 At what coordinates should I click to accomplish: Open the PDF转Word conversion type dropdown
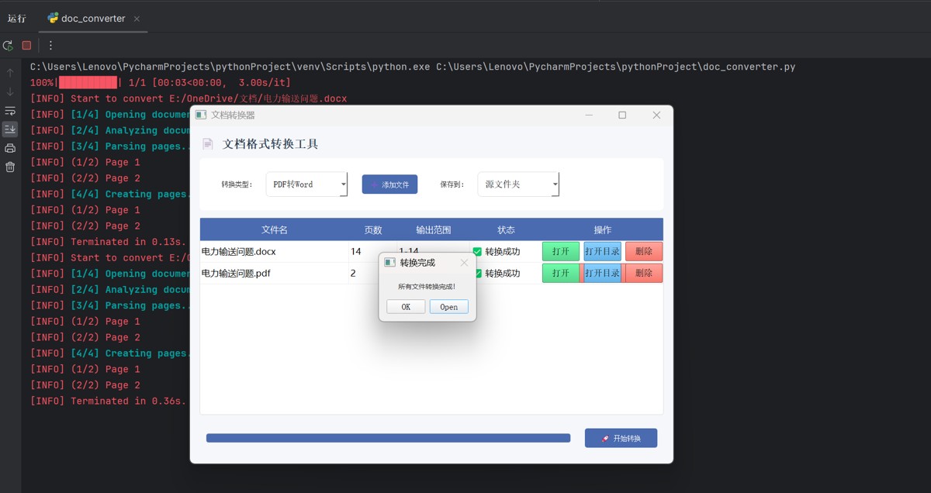point(306,184)
